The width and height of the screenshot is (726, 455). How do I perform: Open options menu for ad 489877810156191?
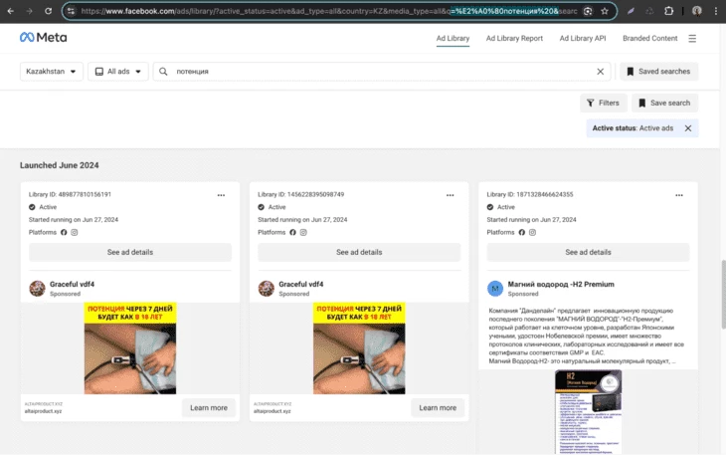tap(221, 195)
